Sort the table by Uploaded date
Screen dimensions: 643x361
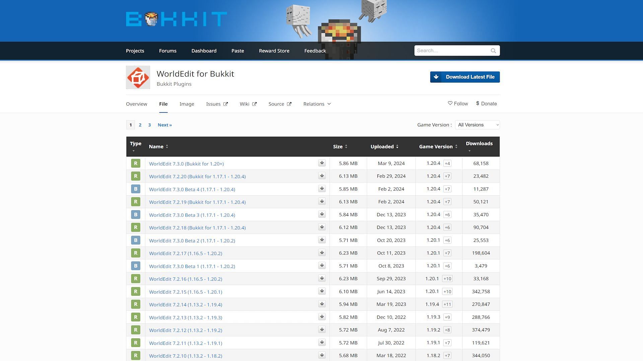(384, 146)
